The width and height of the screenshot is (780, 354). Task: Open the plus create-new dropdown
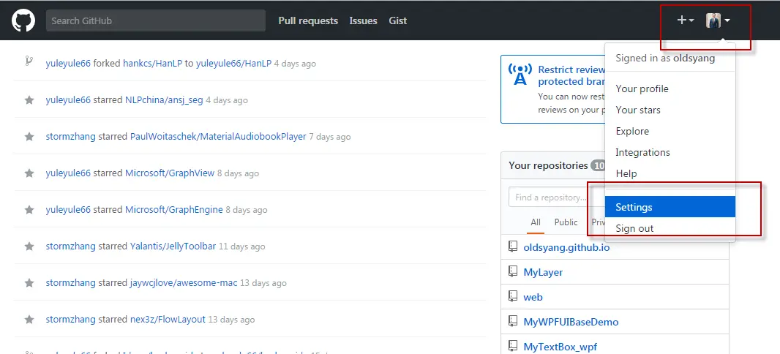(x=685, y=20)
